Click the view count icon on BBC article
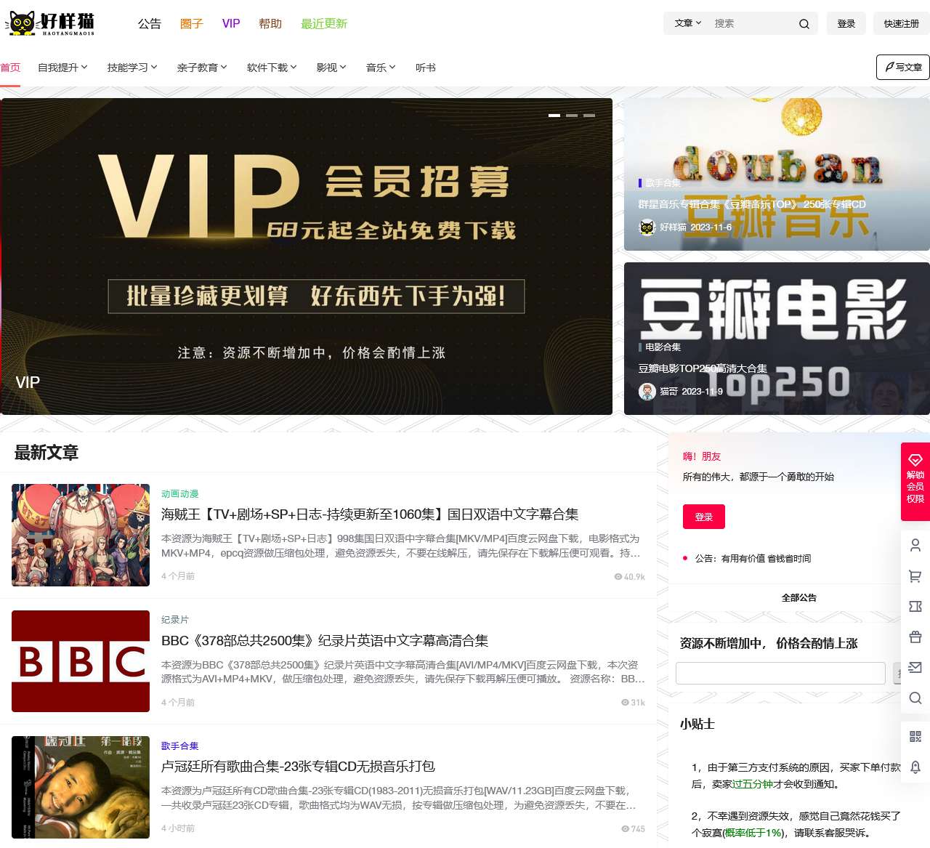The image size is (930, 848). click(x=625, y=703)
